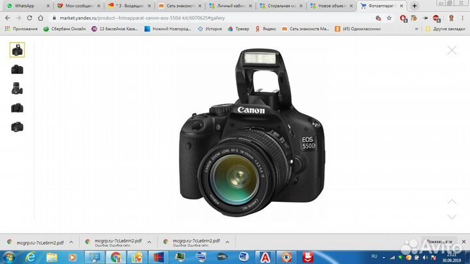Open the eye icon taskbar application
This screenshot has height=264, width=470.
(x=287, y=257)
